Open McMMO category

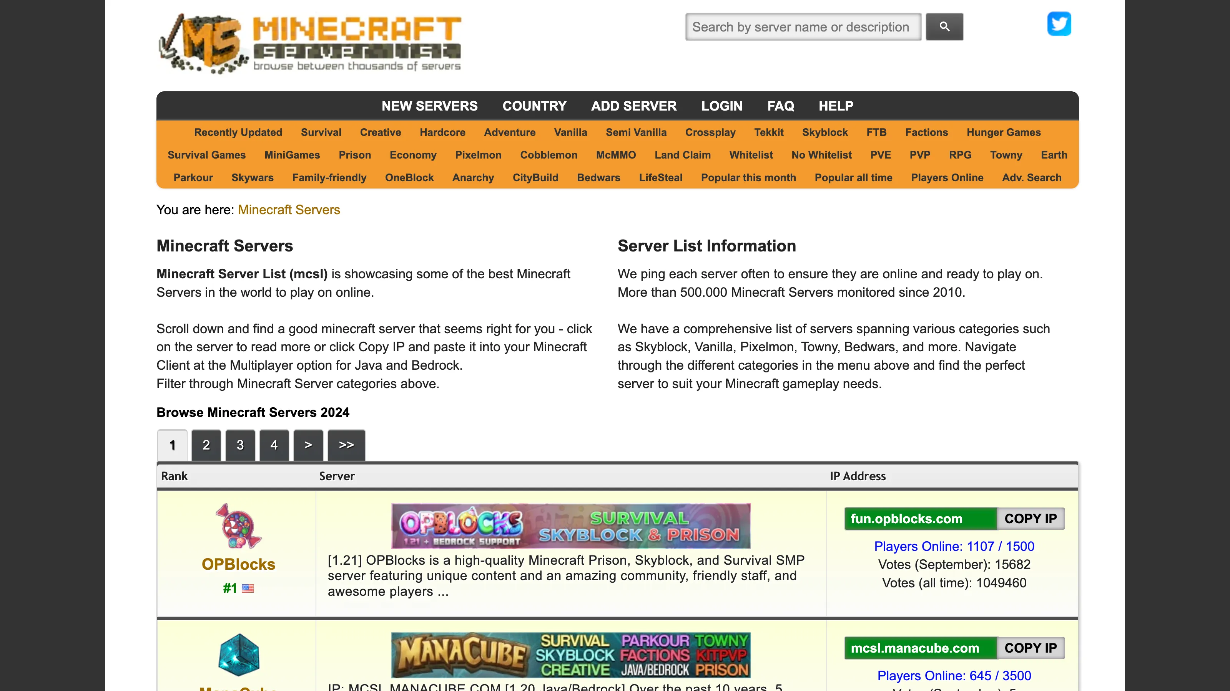(615, 155)
